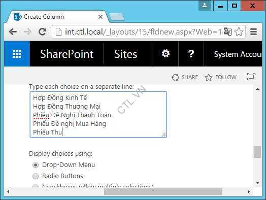266x200 pixels.
Task: Maximize the Chrome window
Action: click(235, 6)
